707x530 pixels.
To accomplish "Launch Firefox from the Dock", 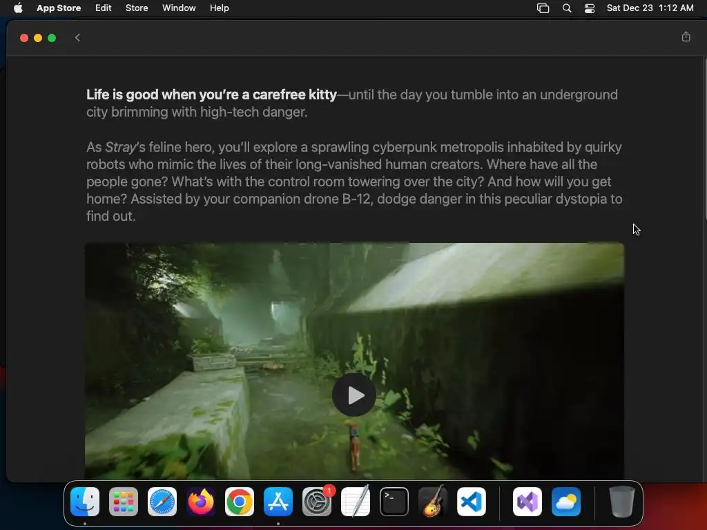I will click(201, 502).
